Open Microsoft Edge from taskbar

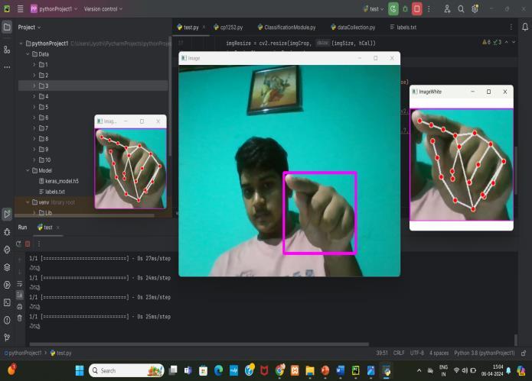(218, 370)
